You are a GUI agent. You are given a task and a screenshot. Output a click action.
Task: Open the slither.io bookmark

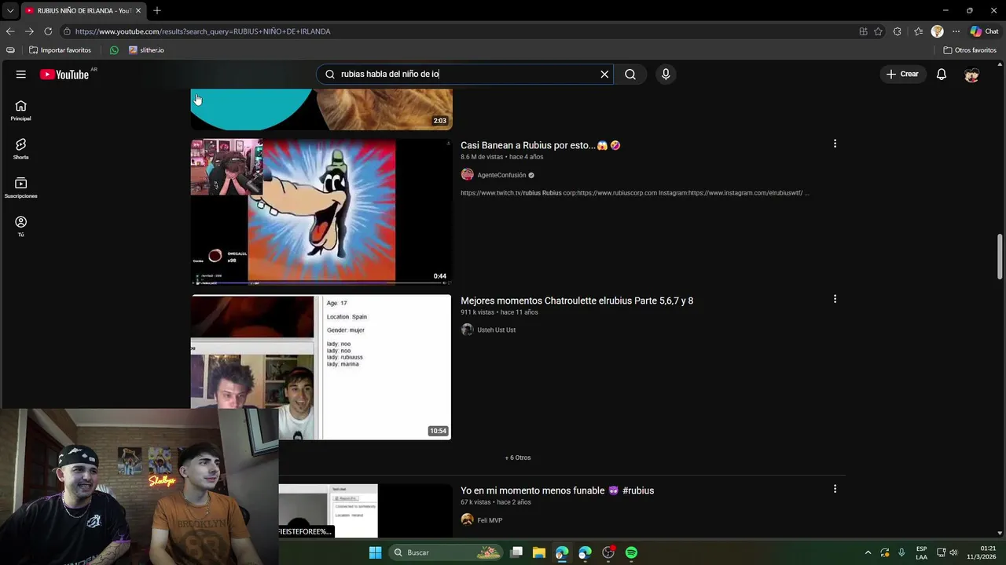(146, 50)
